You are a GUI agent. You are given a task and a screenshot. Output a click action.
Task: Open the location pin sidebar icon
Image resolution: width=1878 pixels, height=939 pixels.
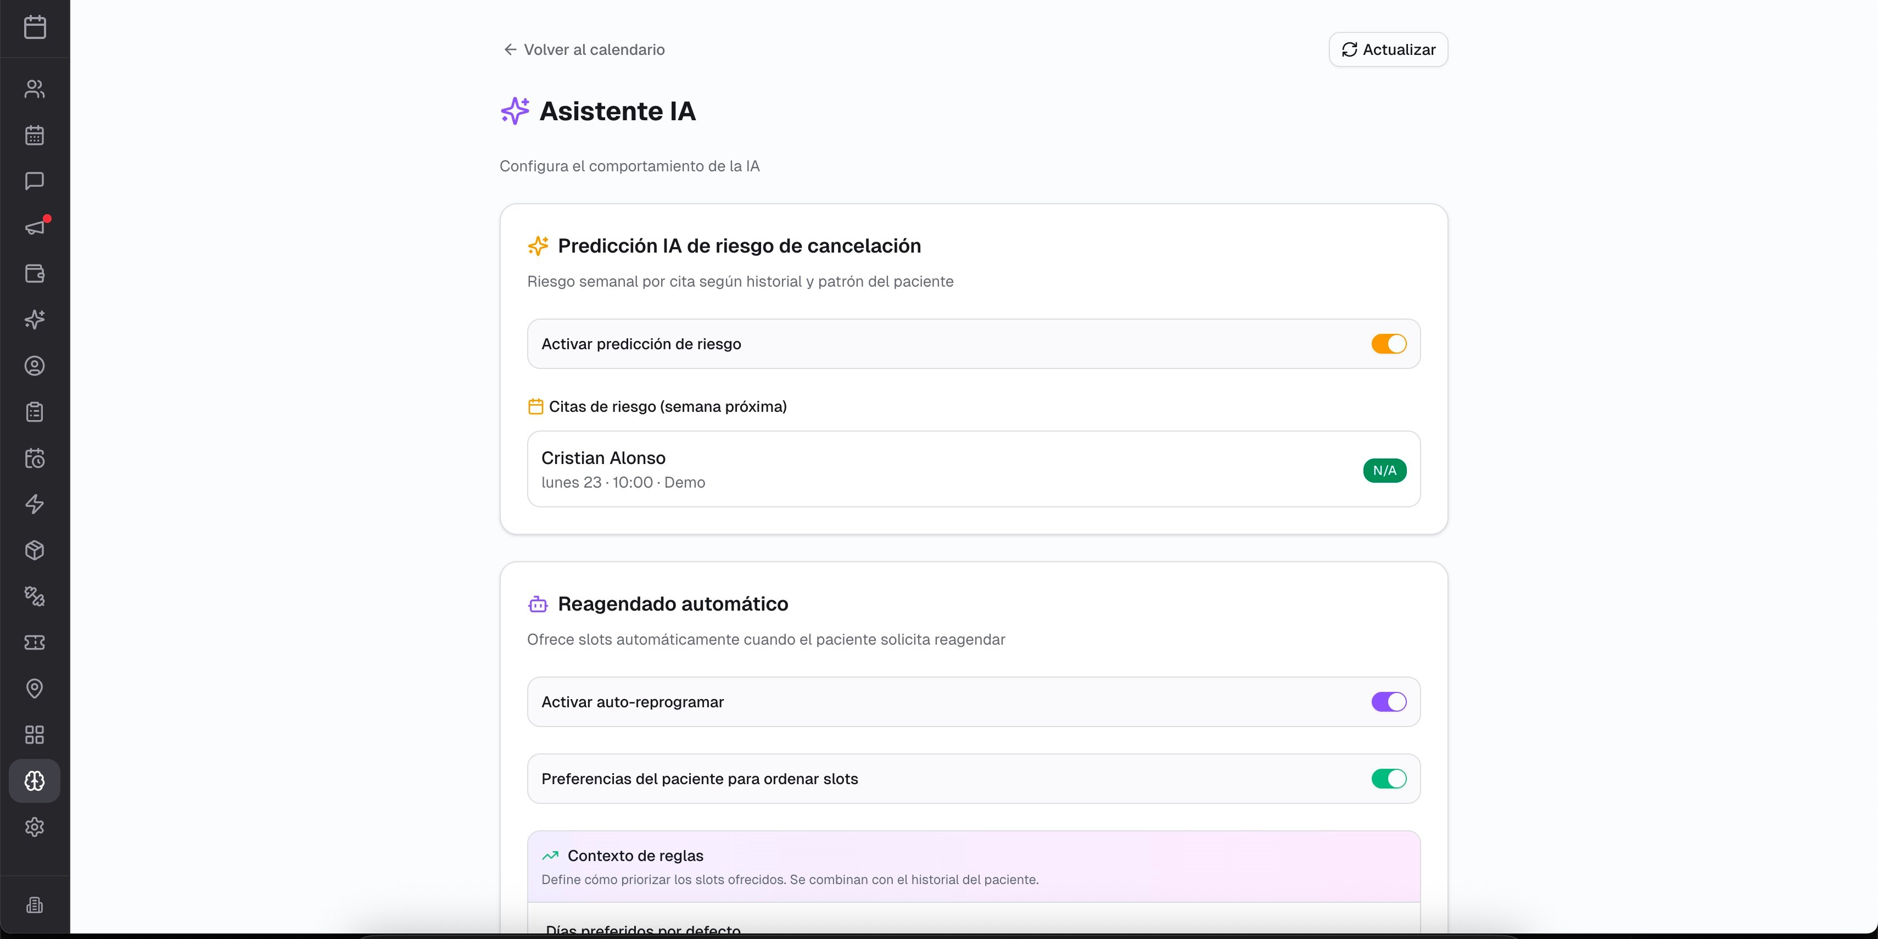34,688
